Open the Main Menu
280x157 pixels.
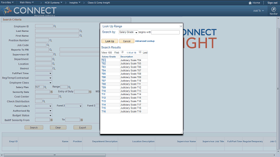click(x=27, y=3)
